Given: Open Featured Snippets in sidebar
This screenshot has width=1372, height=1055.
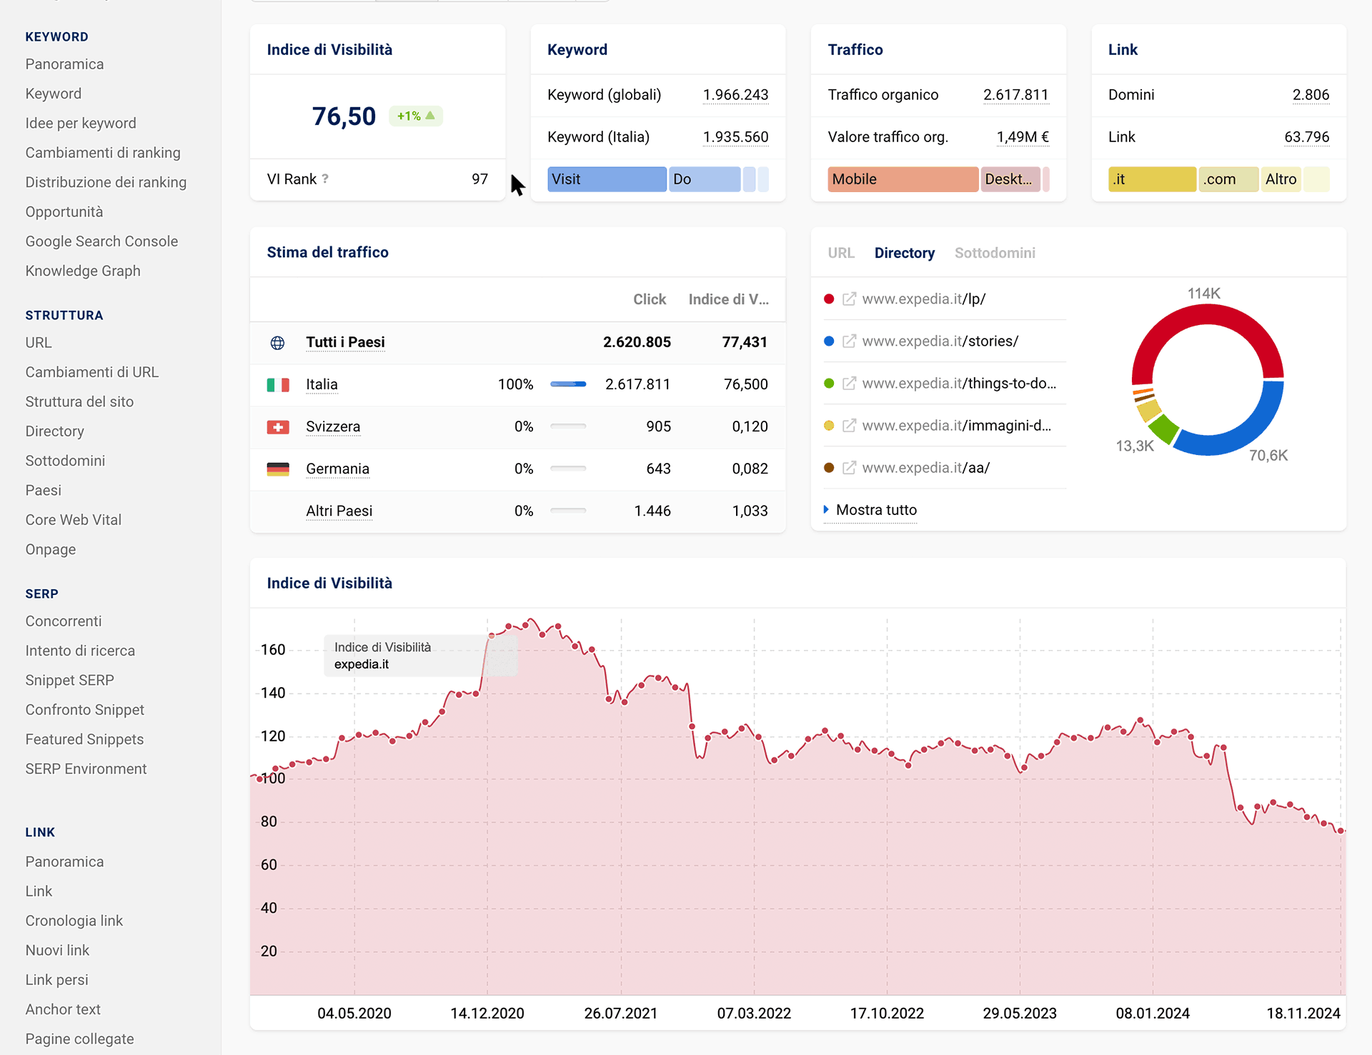Looking at the screenshot, I should pos(84,739).
